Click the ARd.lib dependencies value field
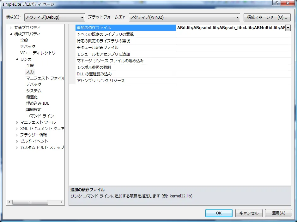297x222 pixels. tap(231, 28)
